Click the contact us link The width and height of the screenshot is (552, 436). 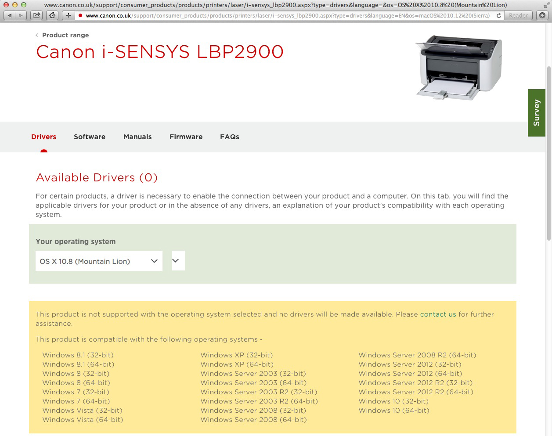coord(438,314)
